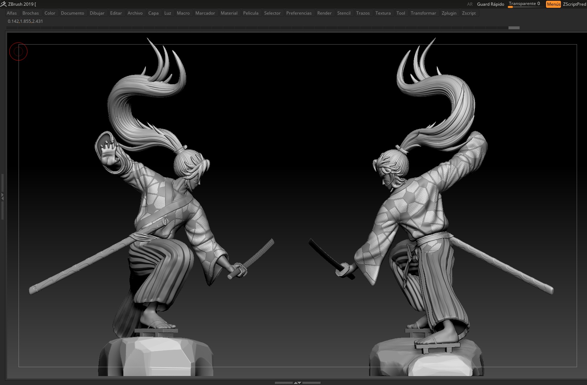Open the Trazos menu
The image size is (587, 385).
363,13
